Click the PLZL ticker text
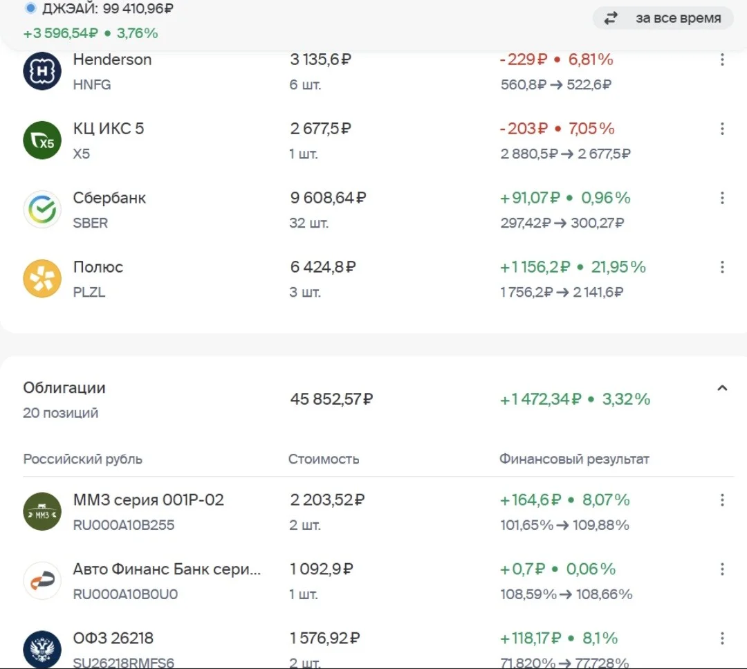The height and width of the screenshot is (669, 747). click(x=89, y=292)
